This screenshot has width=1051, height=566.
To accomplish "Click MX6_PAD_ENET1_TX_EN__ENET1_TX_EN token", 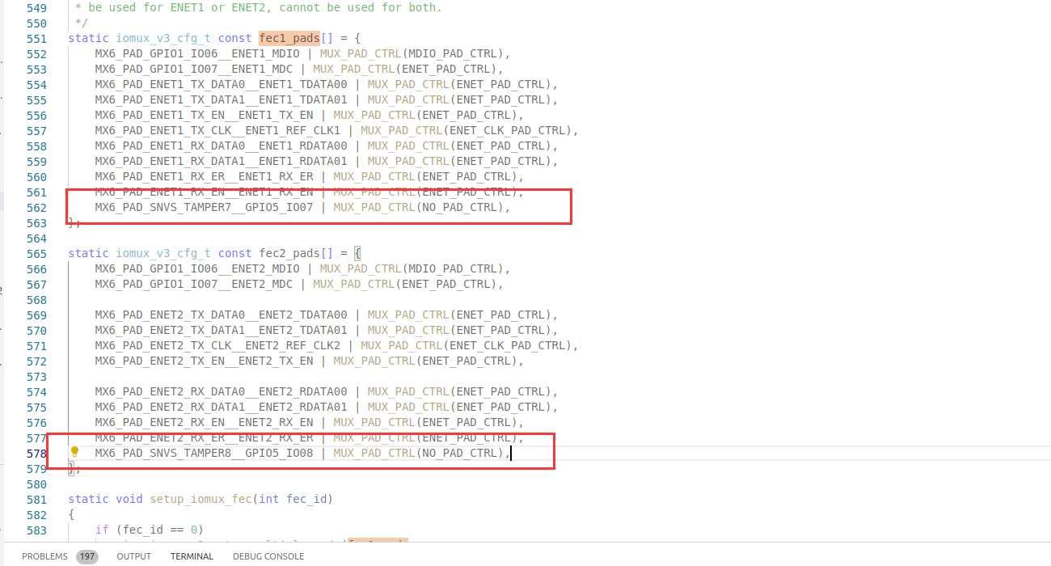I will tap(204, 116).
